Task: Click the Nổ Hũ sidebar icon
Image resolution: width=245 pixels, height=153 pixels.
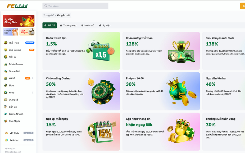Action: pos(6,57)
